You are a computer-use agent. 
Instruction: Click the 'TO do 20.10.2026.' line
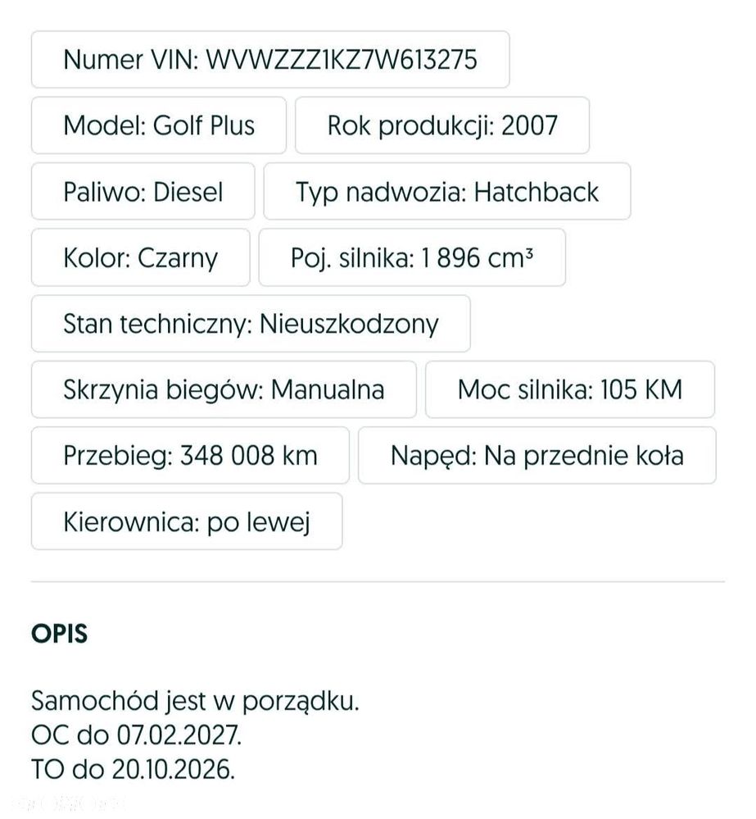point(133,770)
